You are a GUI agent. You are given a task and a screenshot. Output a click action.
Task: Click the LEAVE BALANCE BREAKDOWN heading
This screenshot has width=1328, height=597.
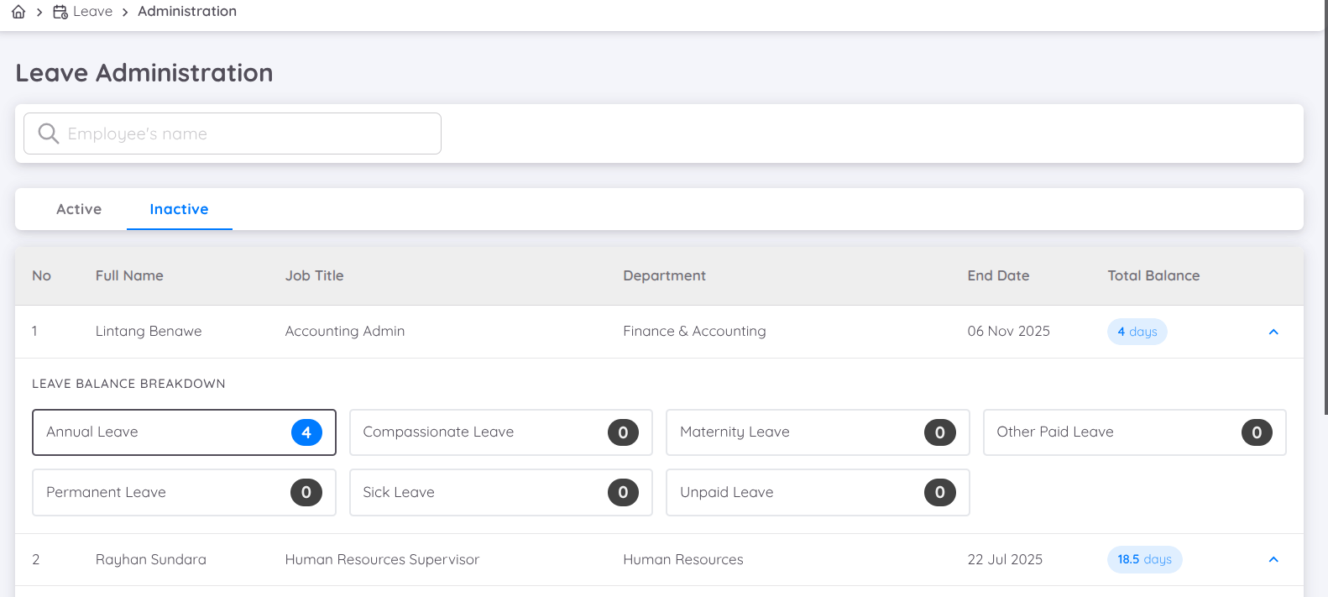(128, 384)
